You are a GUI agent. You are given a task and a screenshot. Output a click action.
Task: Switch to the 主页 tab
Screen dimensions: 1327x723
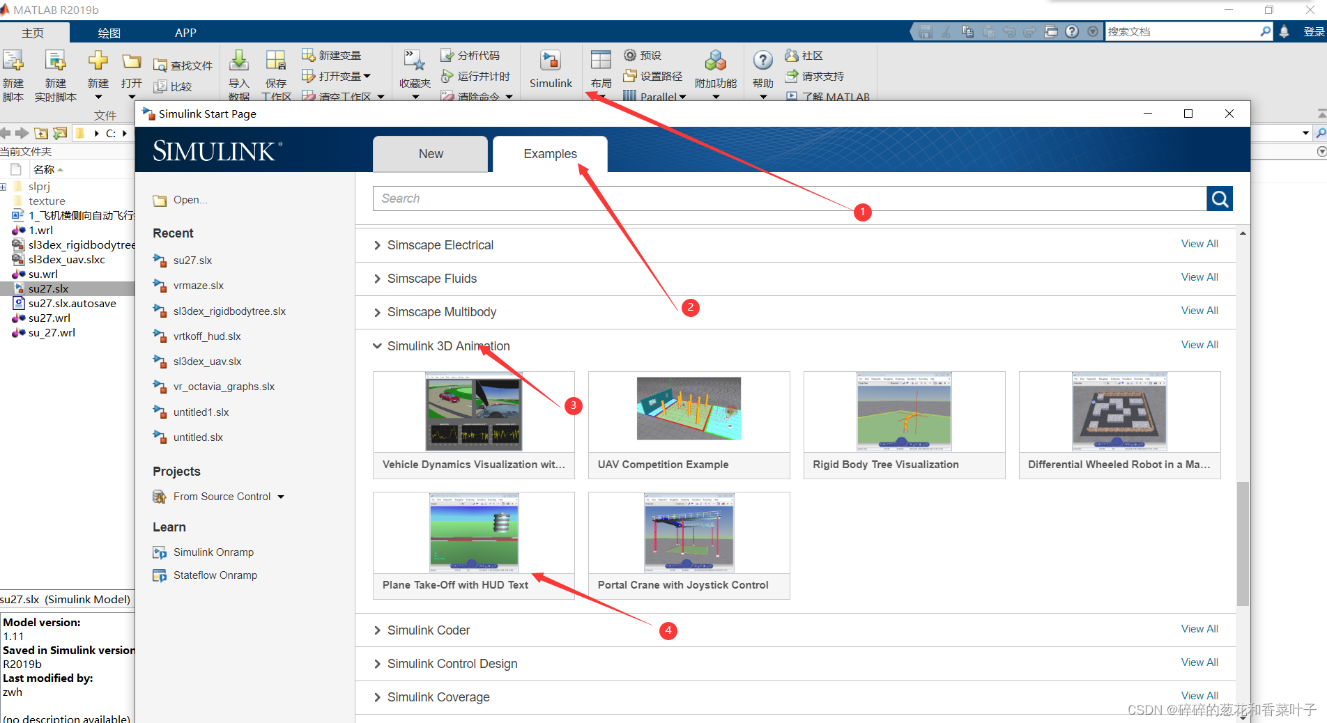click(x=33, y=33)
